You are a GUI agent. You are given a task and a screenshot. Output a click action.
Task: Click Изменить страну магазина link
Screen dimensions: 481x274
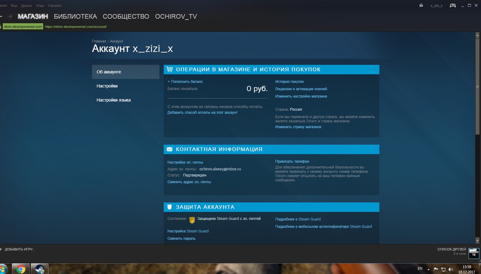(298, 127)
